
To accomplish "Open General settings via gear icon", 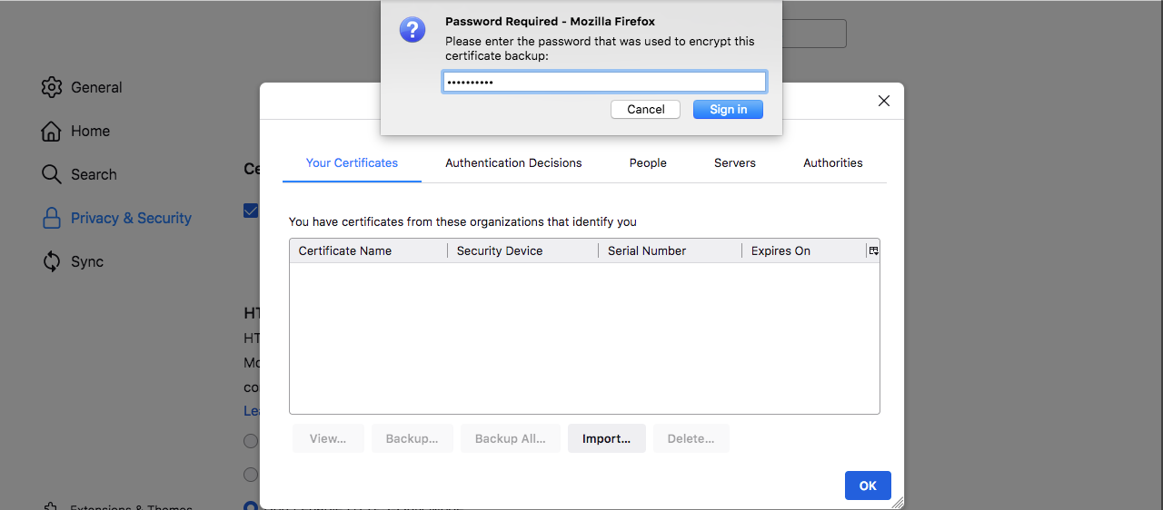I will click(x=52, y=87).
